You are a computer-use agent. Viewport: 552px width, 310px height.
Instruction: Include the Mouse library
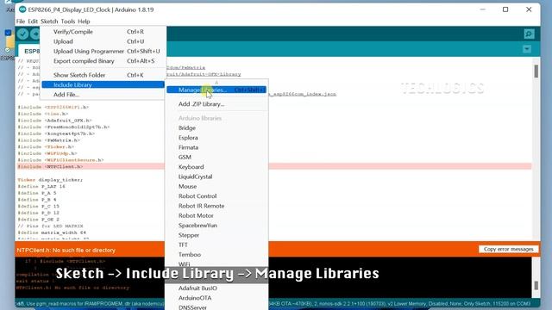click(216, 187)
